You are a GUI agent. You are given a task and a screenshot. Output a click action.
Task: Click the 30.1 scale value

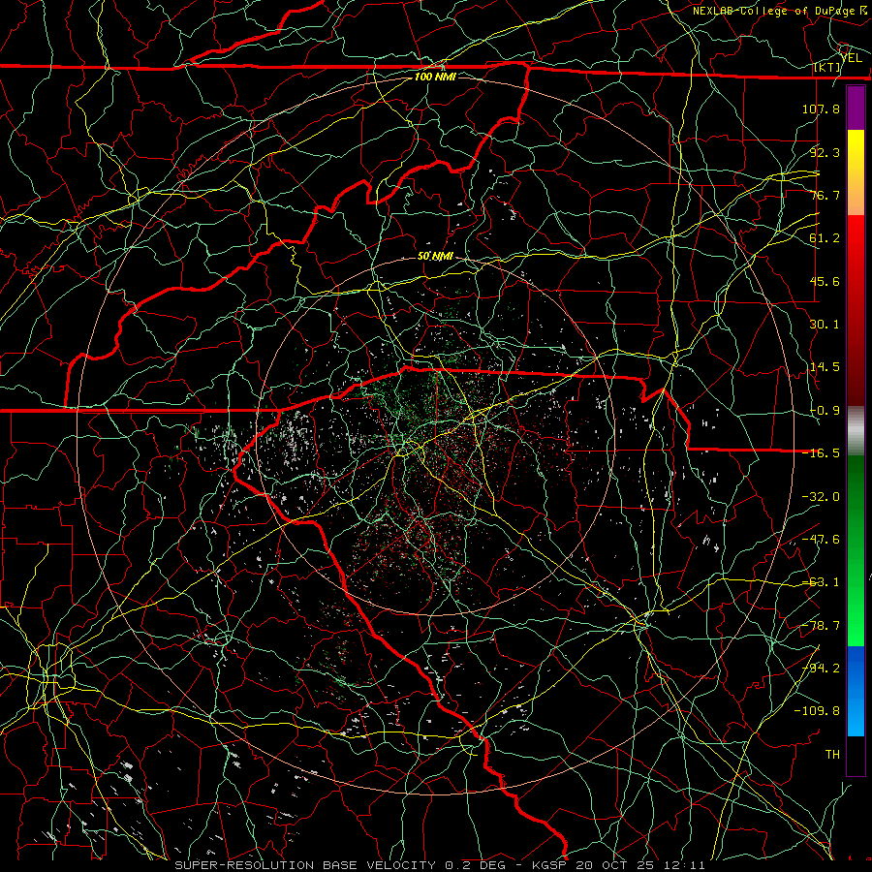point(825,325)
